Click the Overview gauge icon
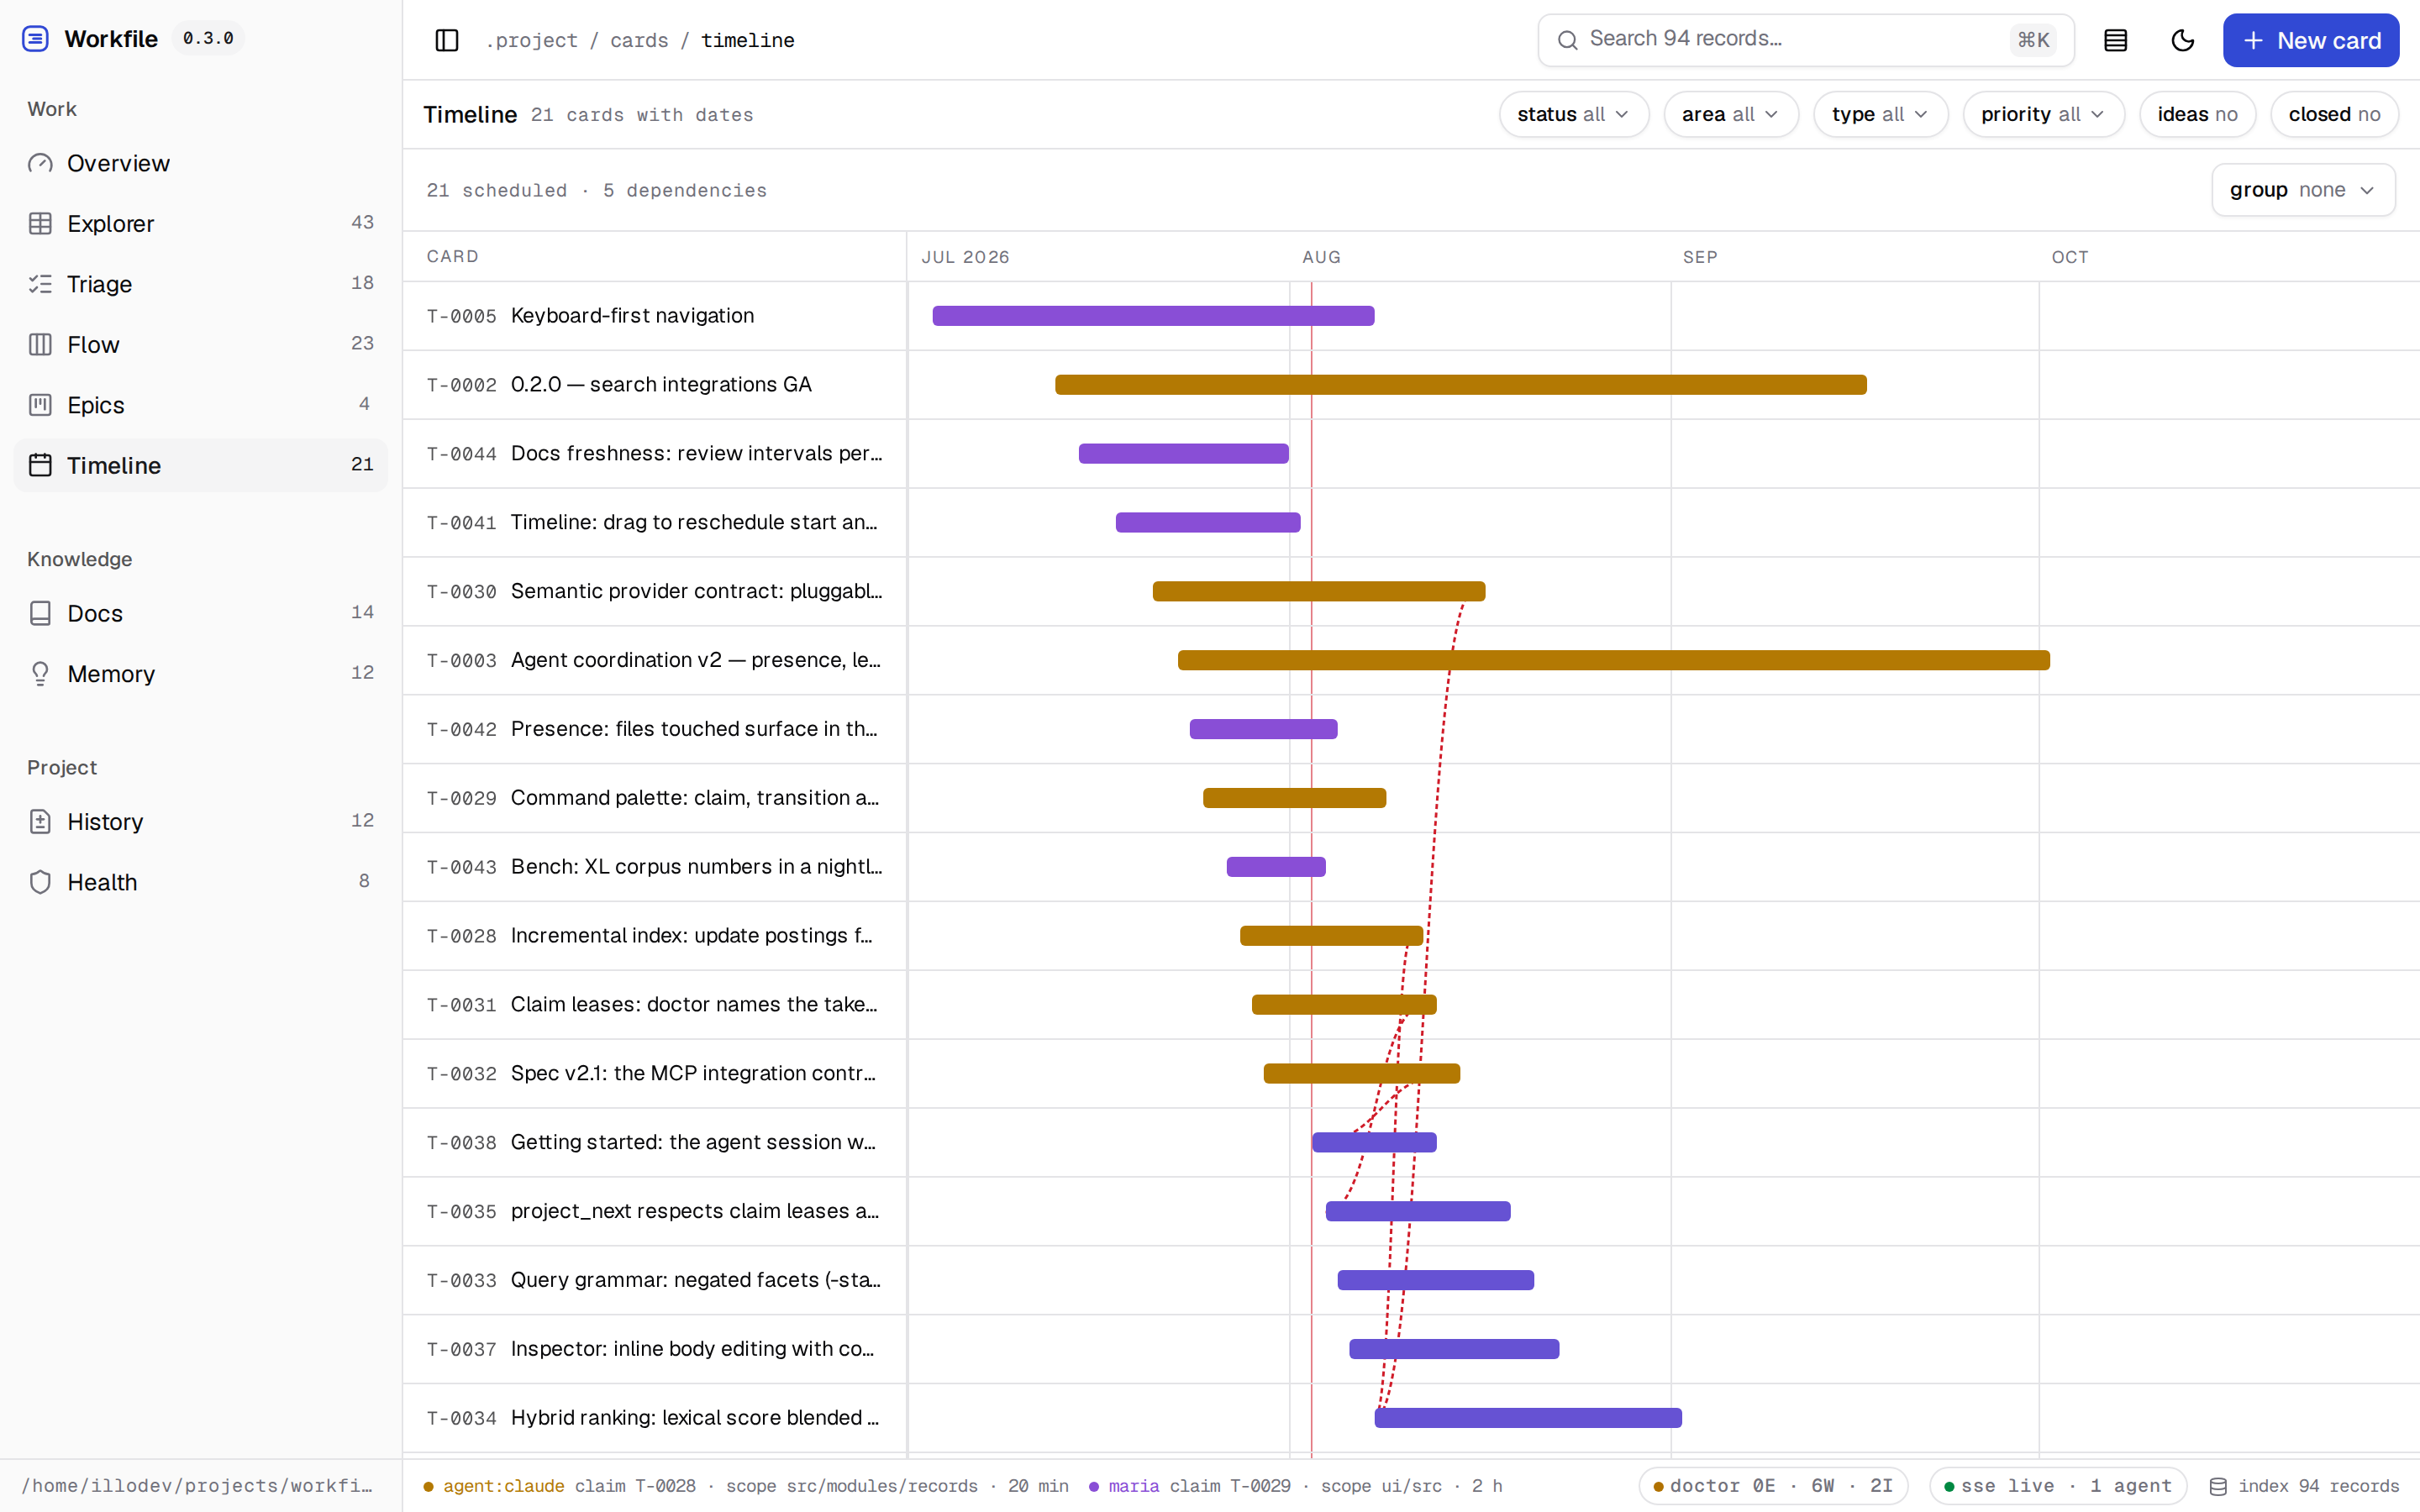The height and width of the screenshot is (1512, 2420). [40, 163]
